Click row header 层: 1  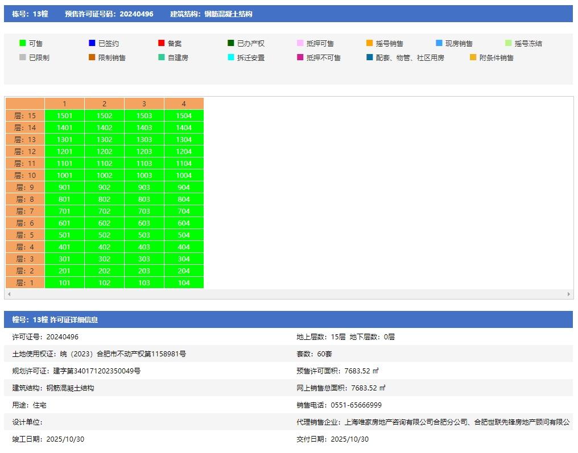[25, 282]
